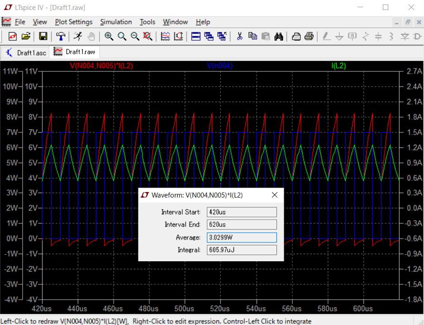
Task: Click the red V(N004,N005)*I(L2) trace label
Action: tap(101, 66)
